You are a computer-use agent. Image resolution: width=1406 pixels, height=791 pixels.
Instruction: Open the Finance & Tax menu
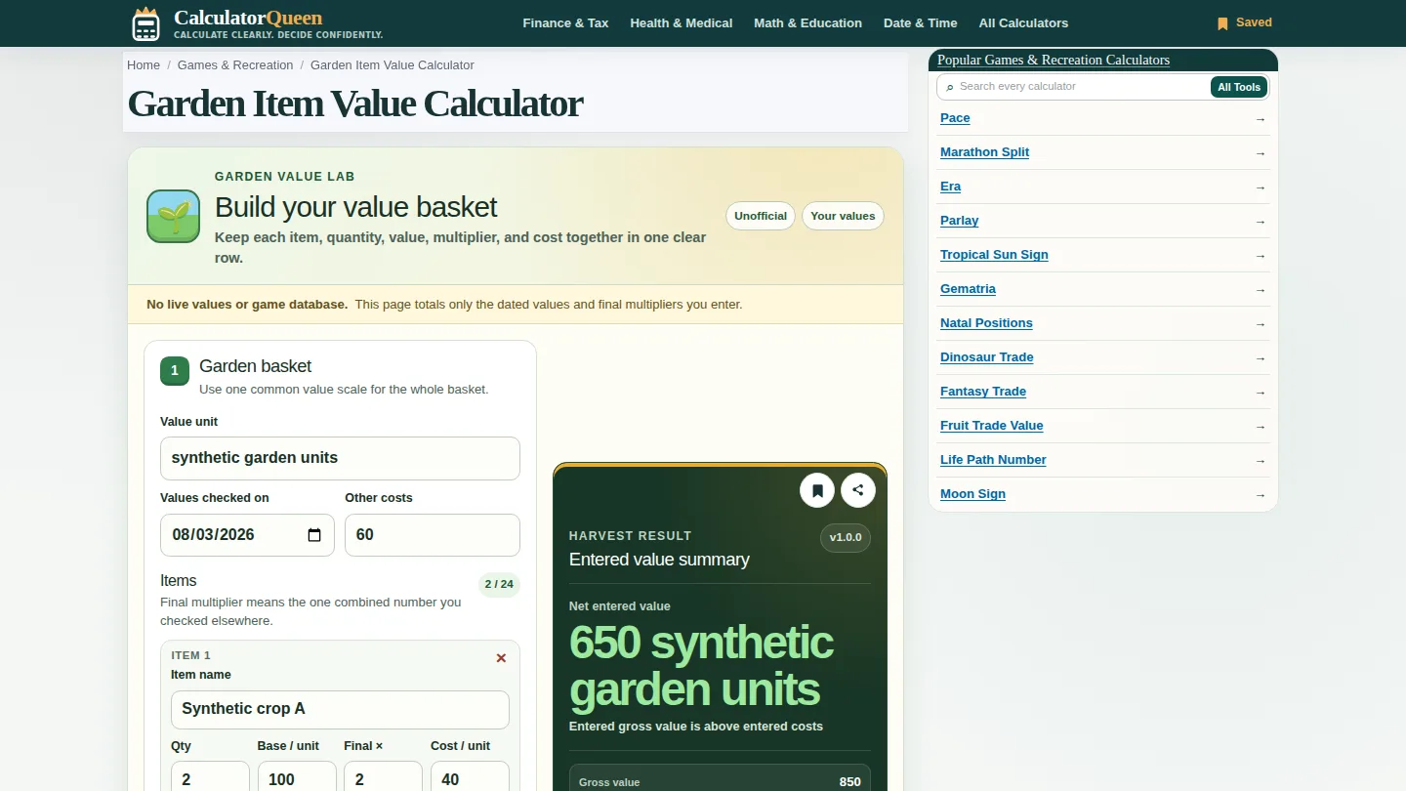[x=565, y=22]
